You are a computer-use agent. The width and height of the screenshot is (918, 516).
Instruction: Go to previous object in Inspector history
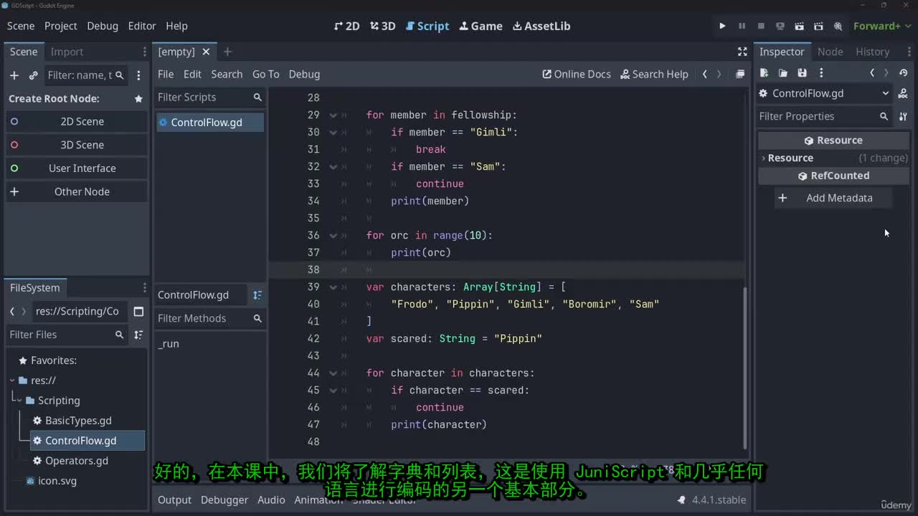(x=872, y=73)
